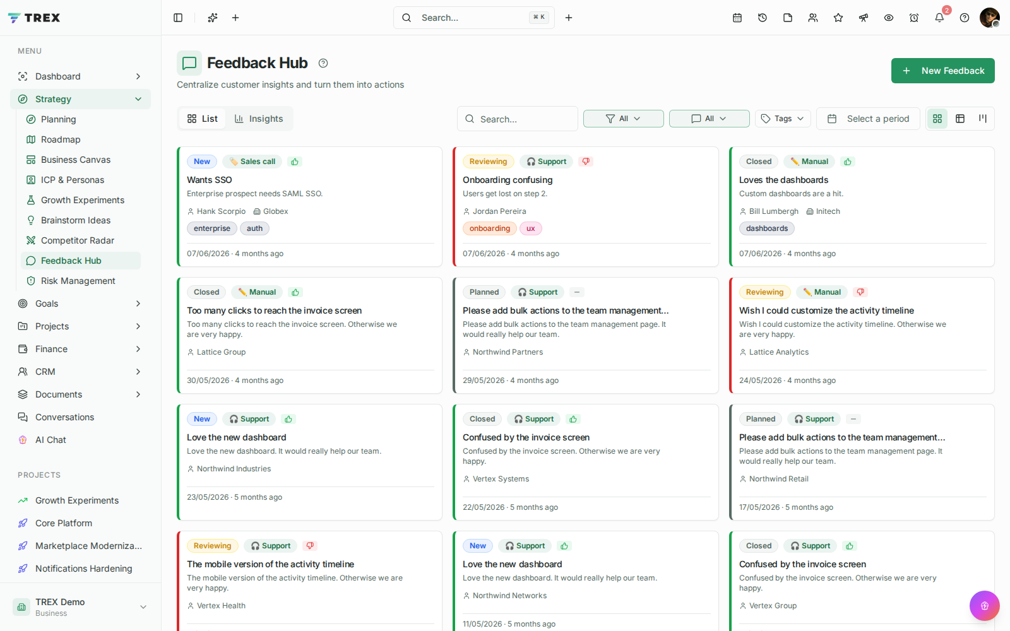This screenshot has height=631, width=1010.
Task: Click the global search field
Action: click(x=474, y=18)
